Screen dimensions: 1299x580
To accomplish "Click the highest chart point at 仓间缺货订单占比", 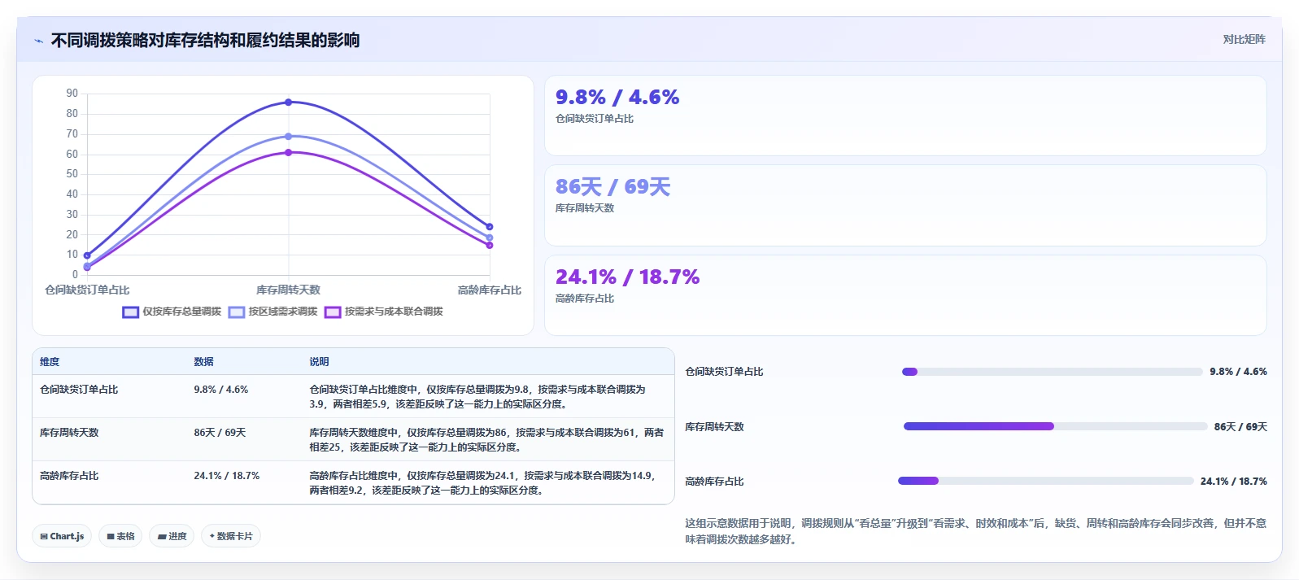I will 87,255.
